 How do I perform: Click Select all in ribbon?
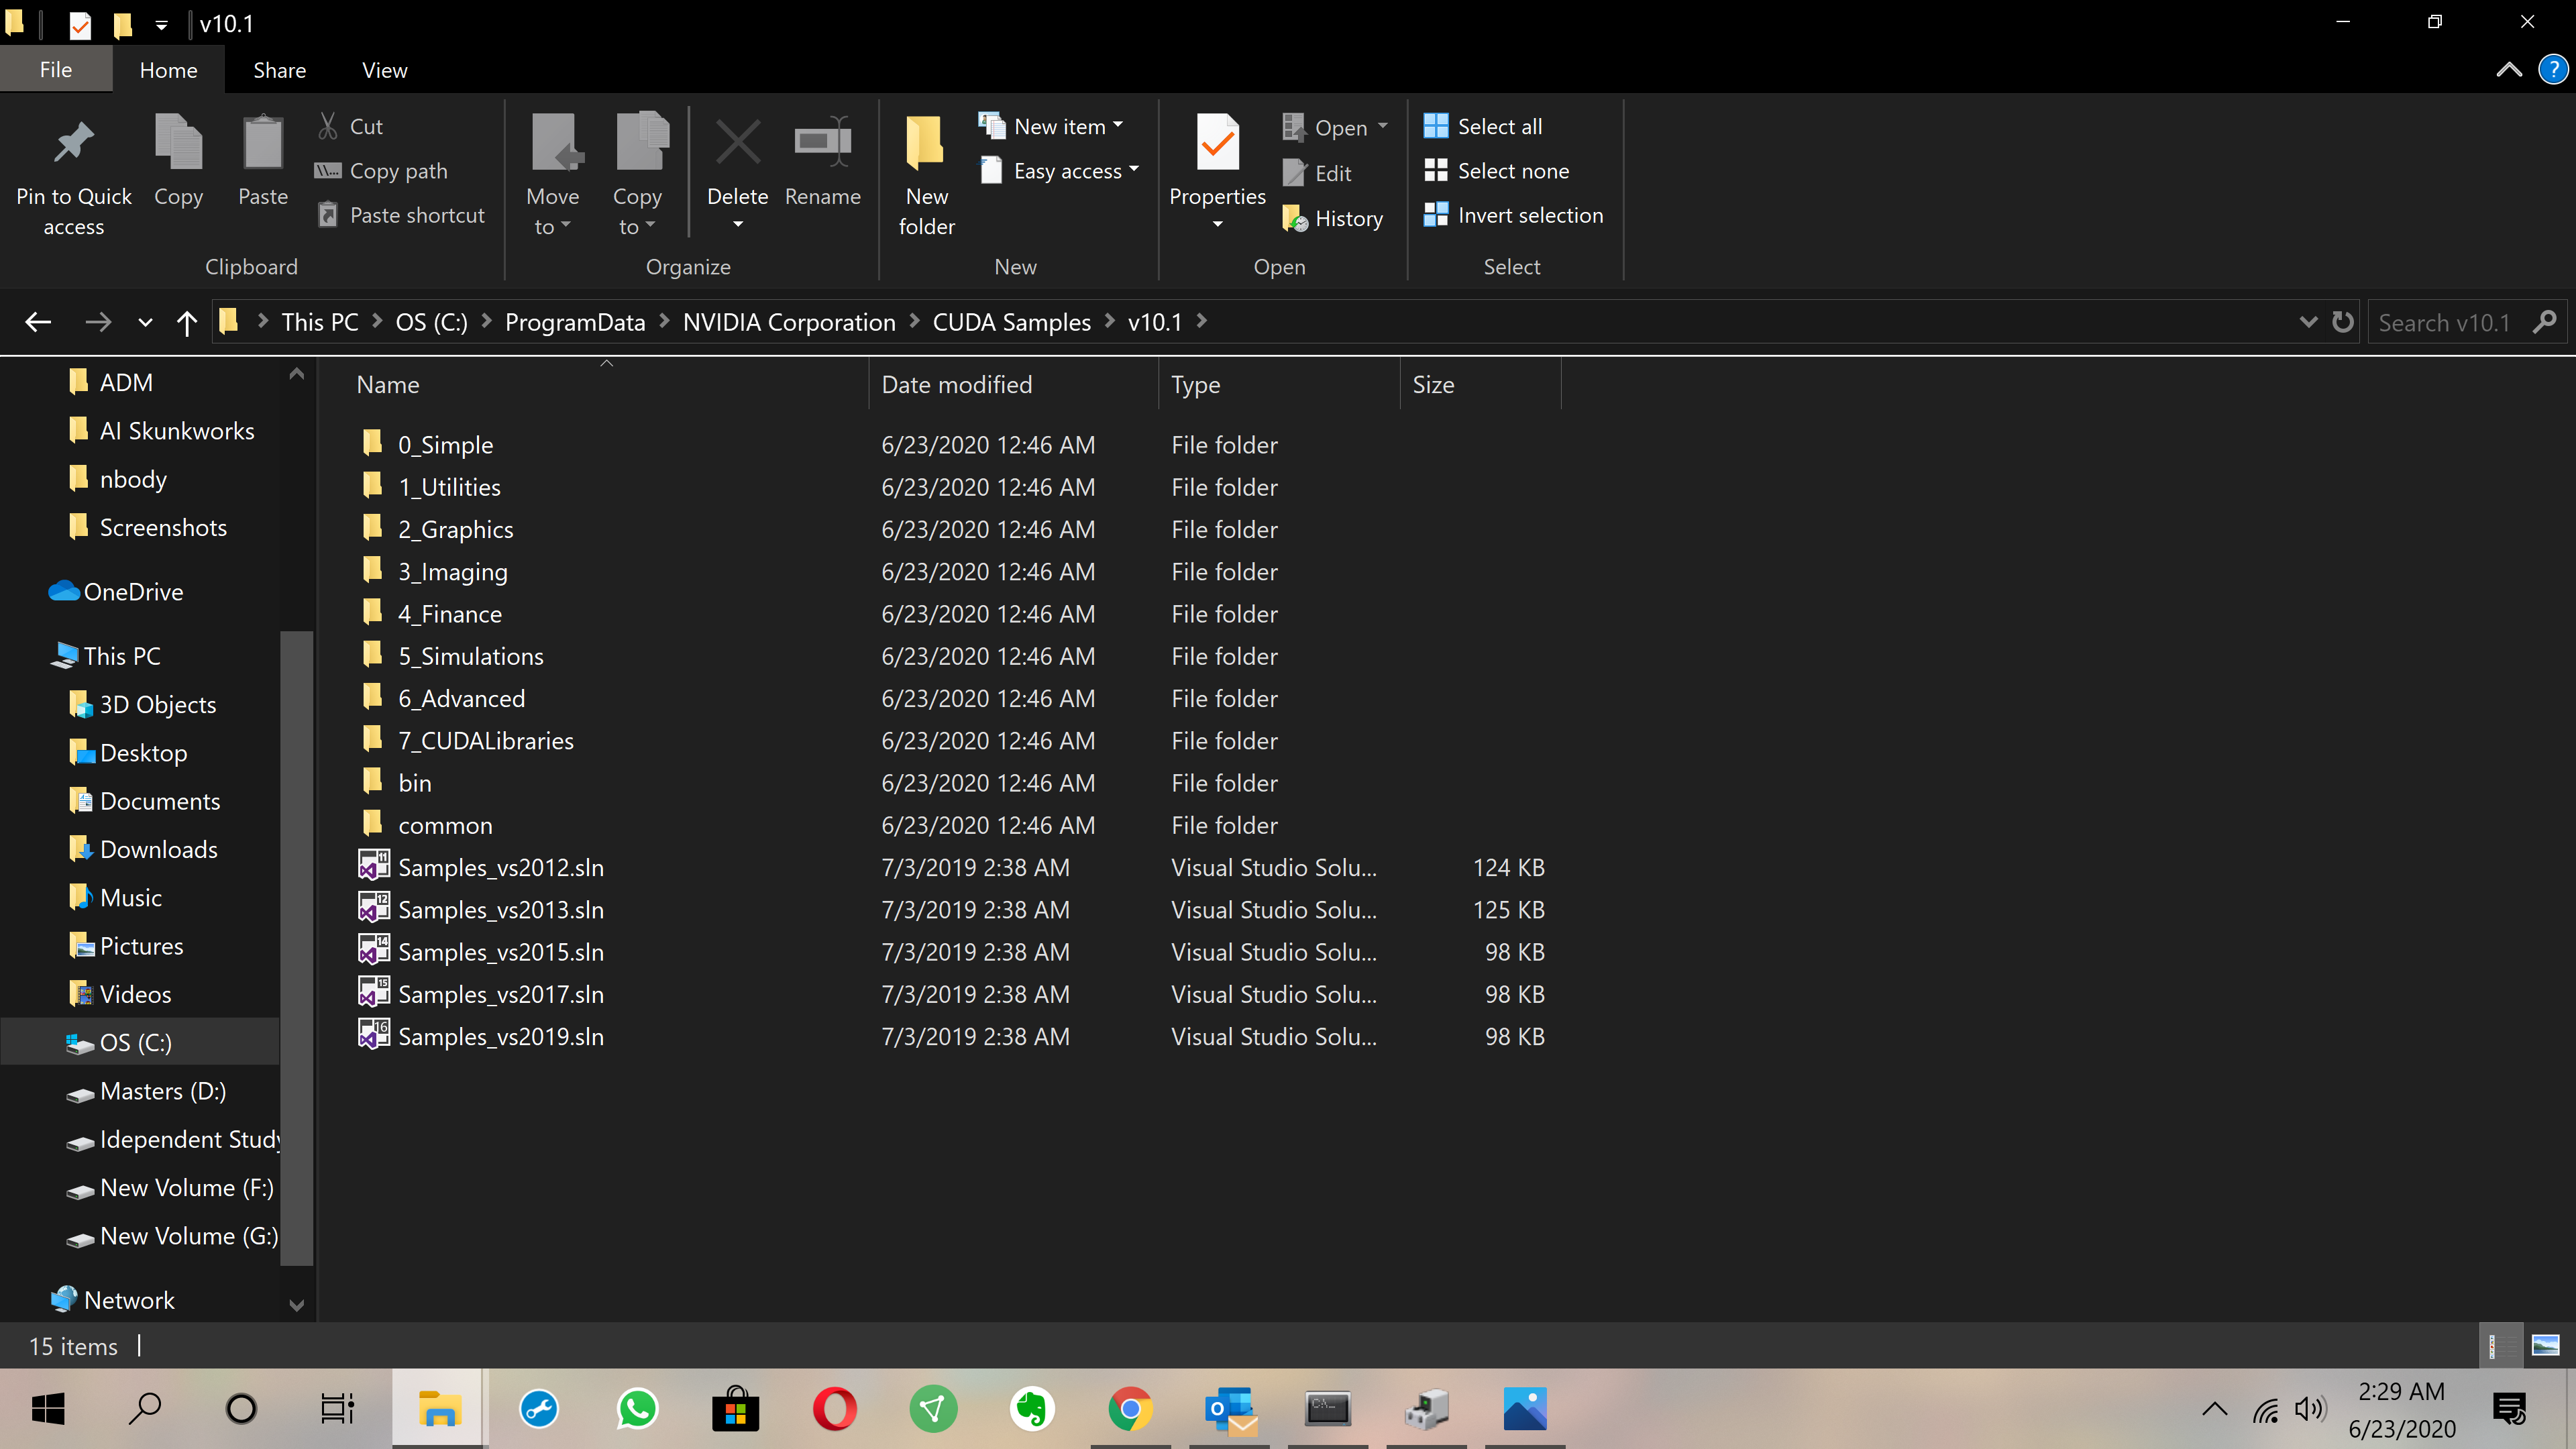click(1483, 126)
